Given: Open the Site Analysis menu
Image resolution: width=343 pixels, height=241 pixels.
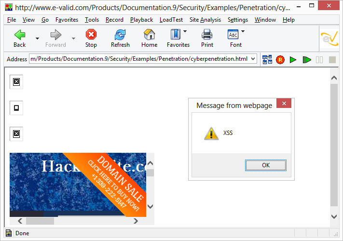Looking at the screenshot, I should tap(205, 20).
